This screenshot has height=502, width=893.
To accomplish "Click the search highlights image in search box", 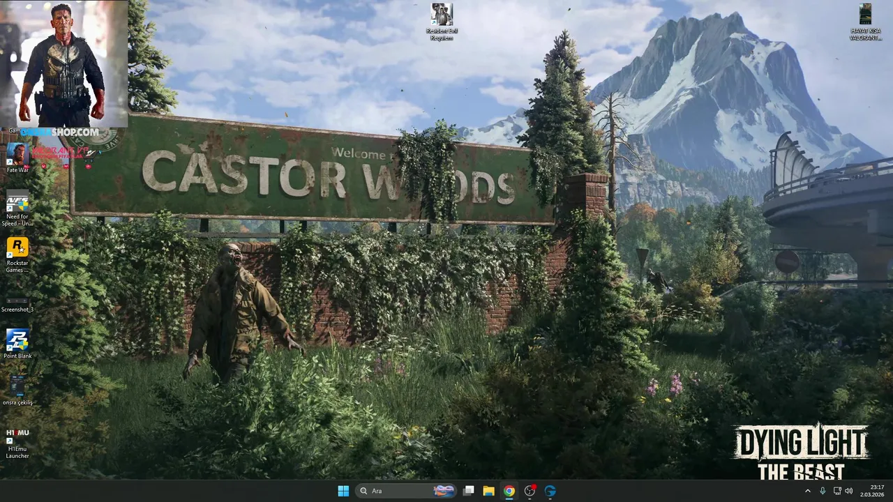I will tap(444, 491).
